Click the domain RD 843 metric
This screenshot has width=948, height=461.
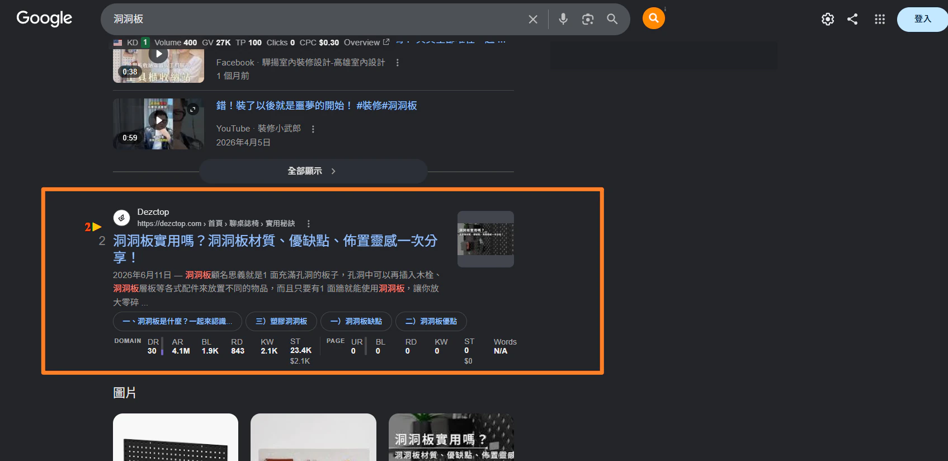238,346
